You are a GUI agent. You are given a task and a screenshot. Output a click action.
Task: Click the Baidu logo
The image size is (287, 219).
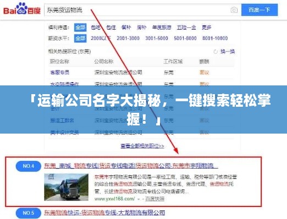pos(22,9)
